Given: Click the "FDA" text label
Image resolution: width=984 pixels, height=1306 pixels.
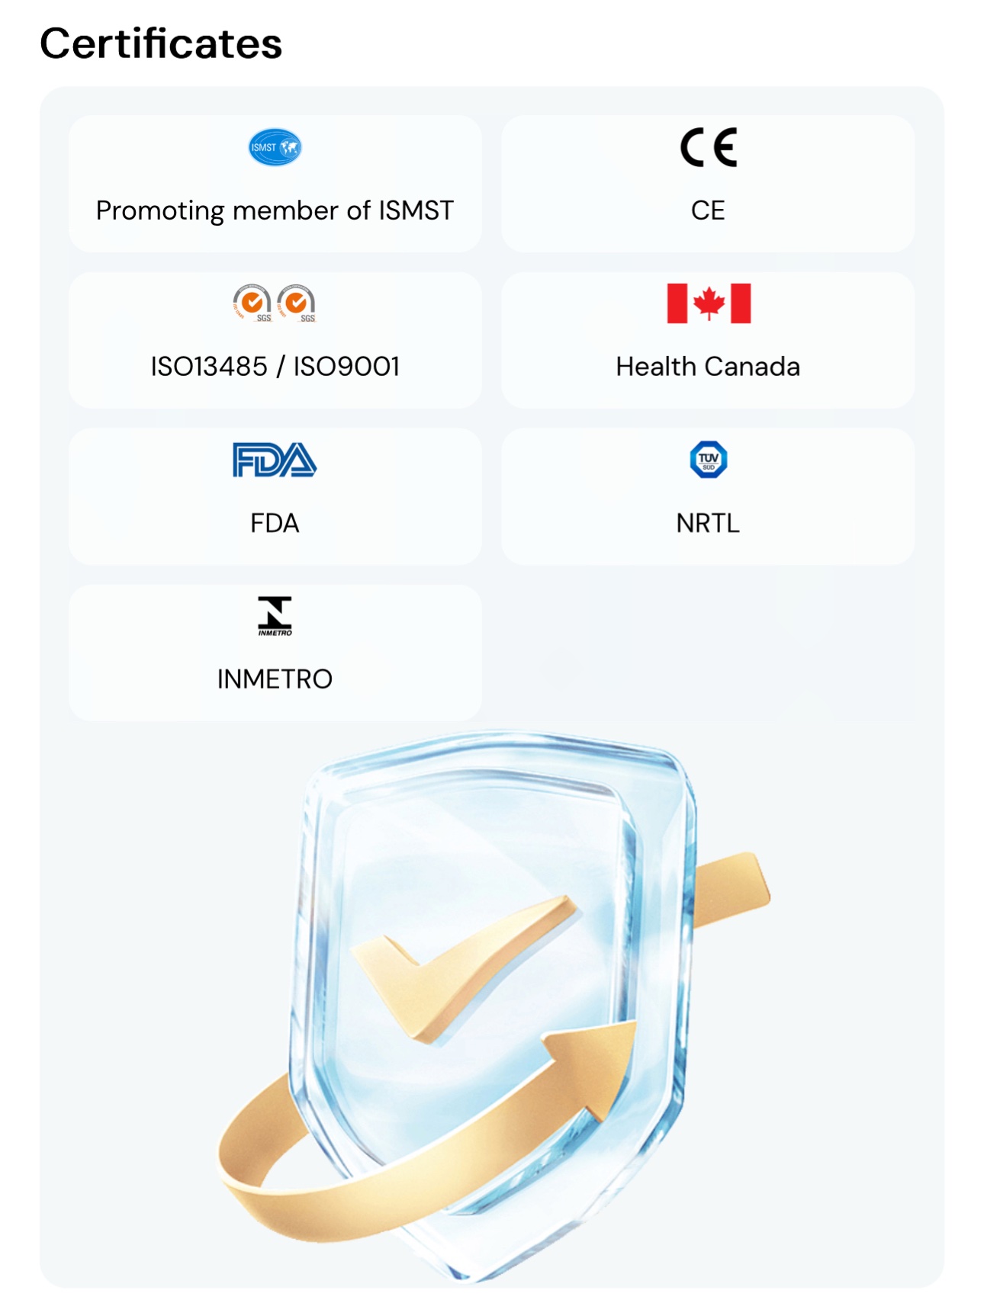Looking at the screenshot, I should [x=275, y=523].
